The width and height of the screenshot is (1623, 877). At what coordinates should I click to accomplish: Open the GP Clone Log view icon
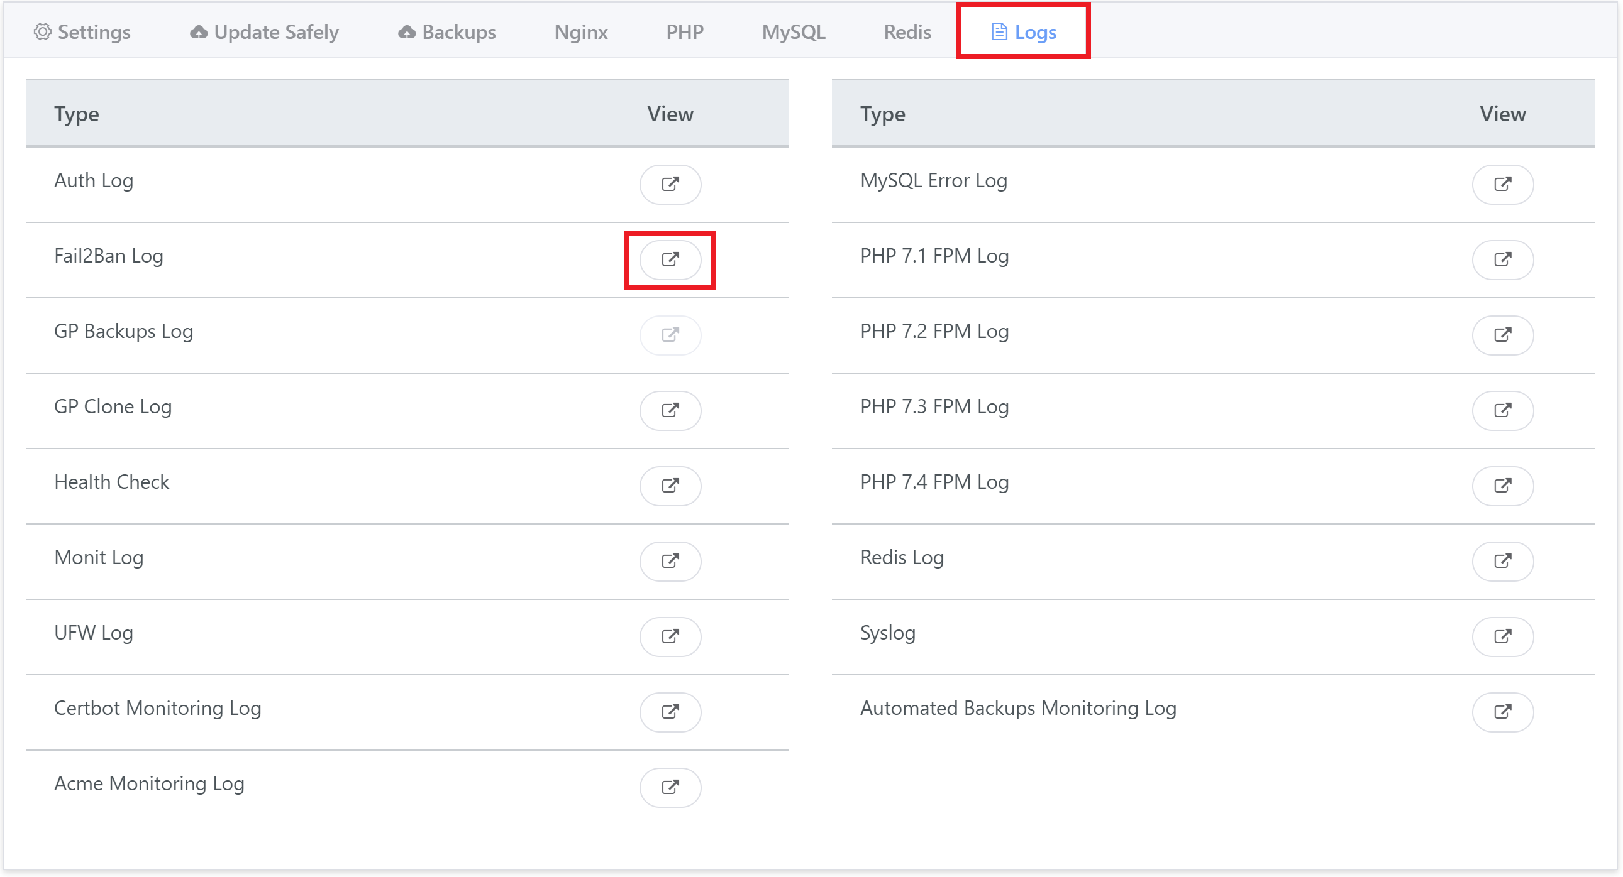click(x=670, y=410)
